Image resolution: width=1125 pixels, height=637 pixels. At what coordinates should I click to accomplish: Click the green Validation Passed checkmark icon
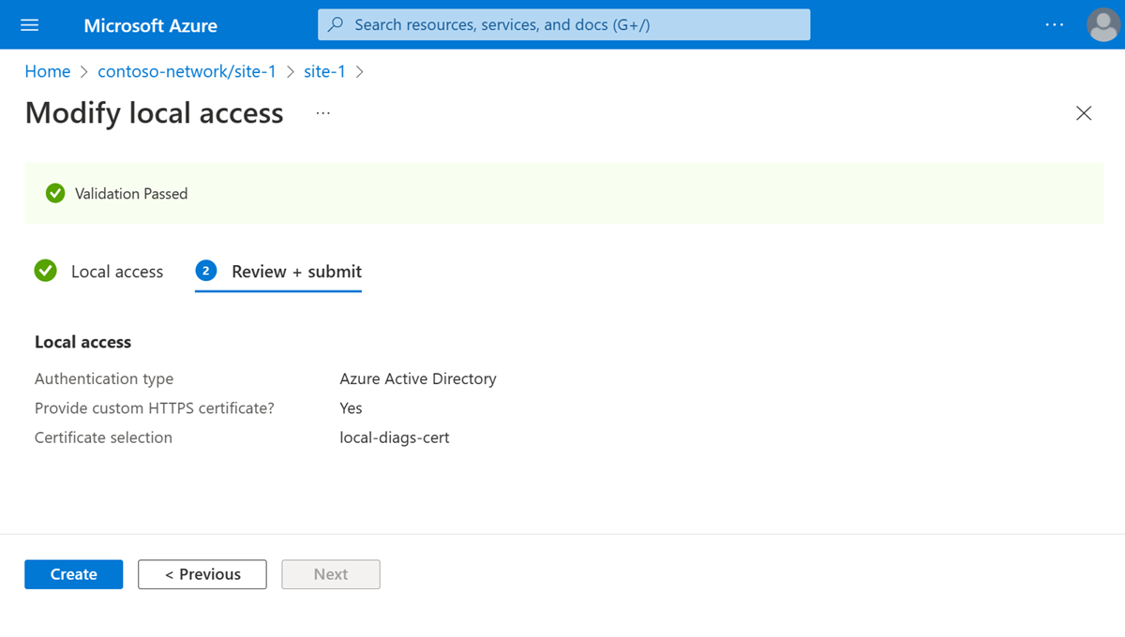(54, 193)
